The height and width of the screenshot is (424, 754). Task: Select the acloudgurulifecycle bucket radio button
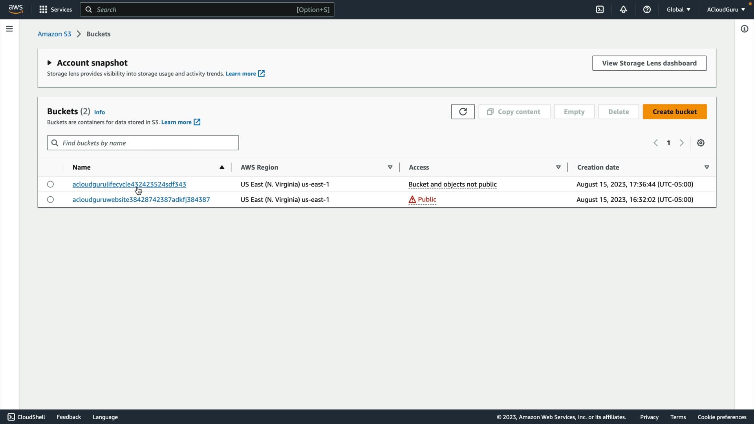[50, 184]
